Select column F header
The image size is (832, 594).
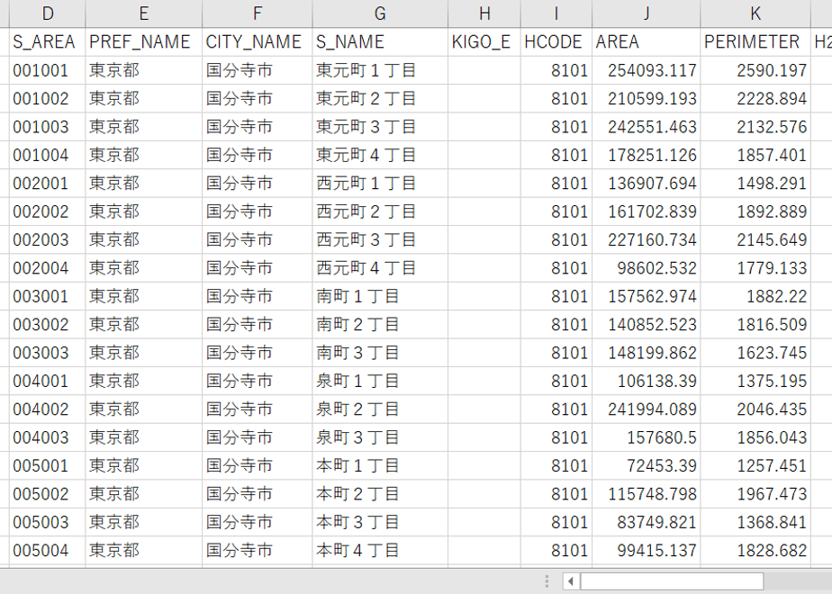(x=258, y=13)
